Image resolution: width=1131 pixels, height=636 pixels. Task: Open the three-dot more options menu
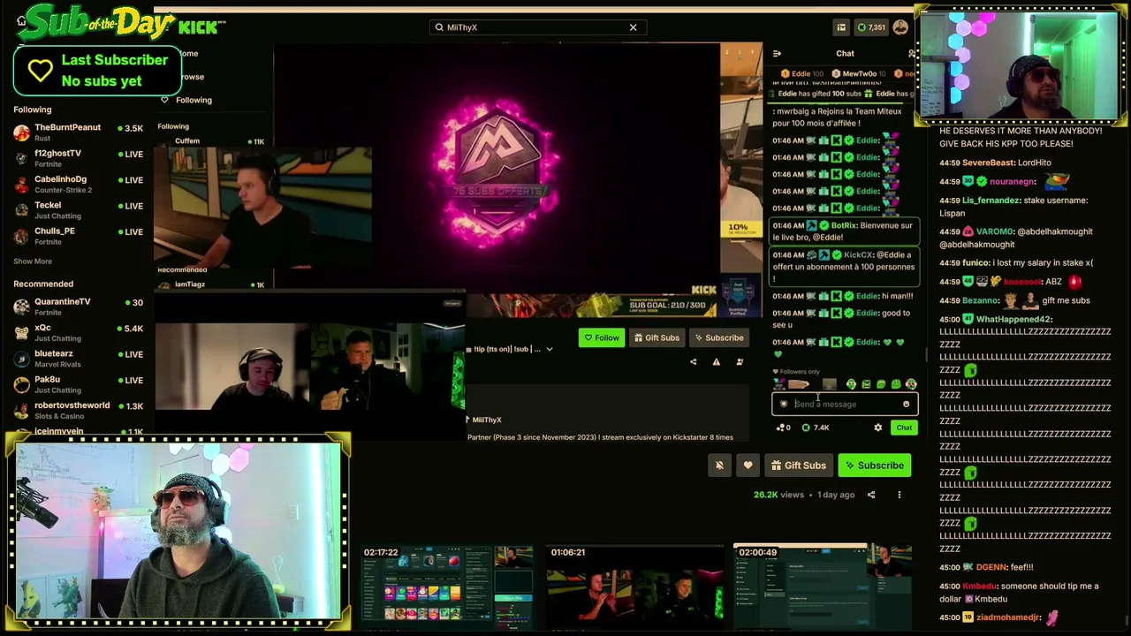pyautogui.click(x=899, y=495)
